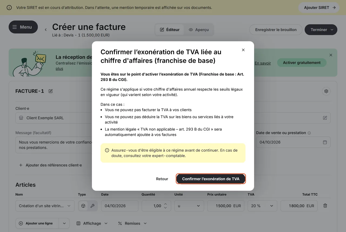Click the warning icon in yellow notice
Image resolution: width=346 pixels, height=232 pixels.
coord(107,151)
